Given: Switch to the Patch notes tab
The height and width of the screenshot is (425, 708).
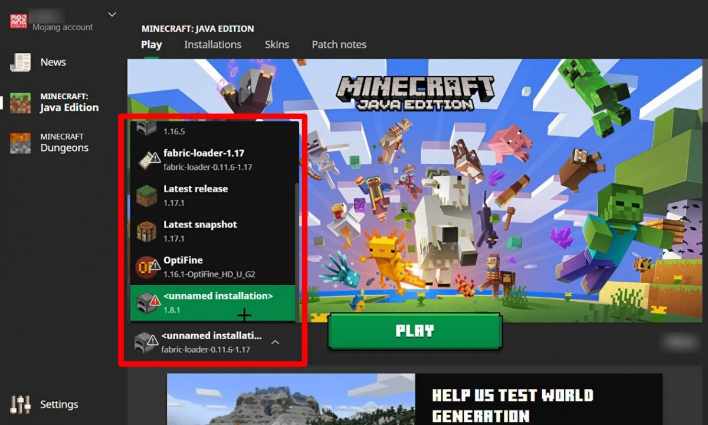Looking at the screenshot, I should [339, 44].
